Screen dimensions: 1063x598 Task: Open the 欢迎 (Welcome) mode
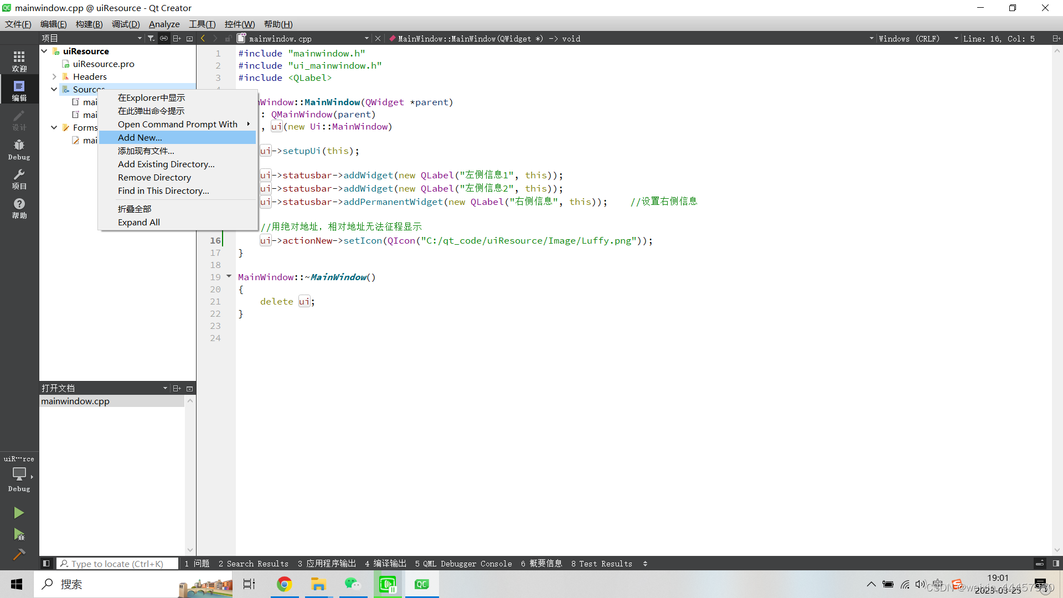(x=19, y=61)
